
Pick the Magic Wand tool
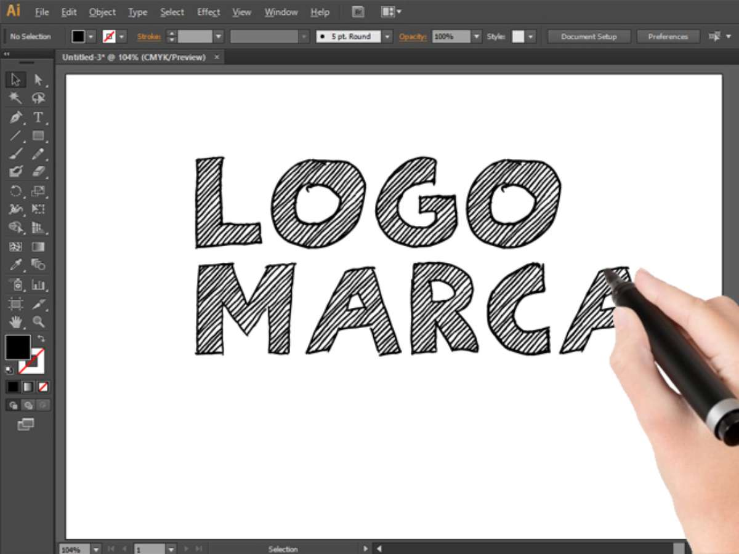point(16,98)
